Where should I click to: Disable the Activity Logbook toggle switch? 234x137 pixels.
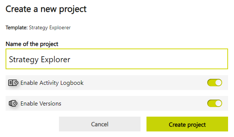[215, 83]
